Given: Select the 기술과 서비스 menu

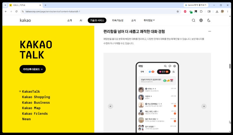Looking at the screenshot, I should pyautogui.click(x=97, y=20).
